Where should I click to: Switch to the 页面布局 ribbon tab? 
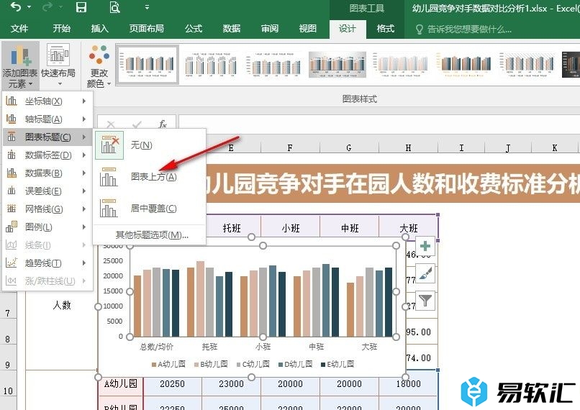(x=147, y=29)
